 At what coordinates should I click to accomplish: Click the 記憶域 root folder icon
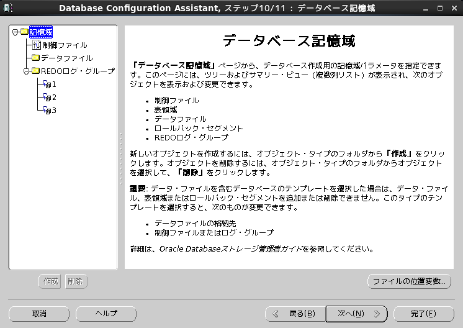pyautogui.click(x=24, y=32)
